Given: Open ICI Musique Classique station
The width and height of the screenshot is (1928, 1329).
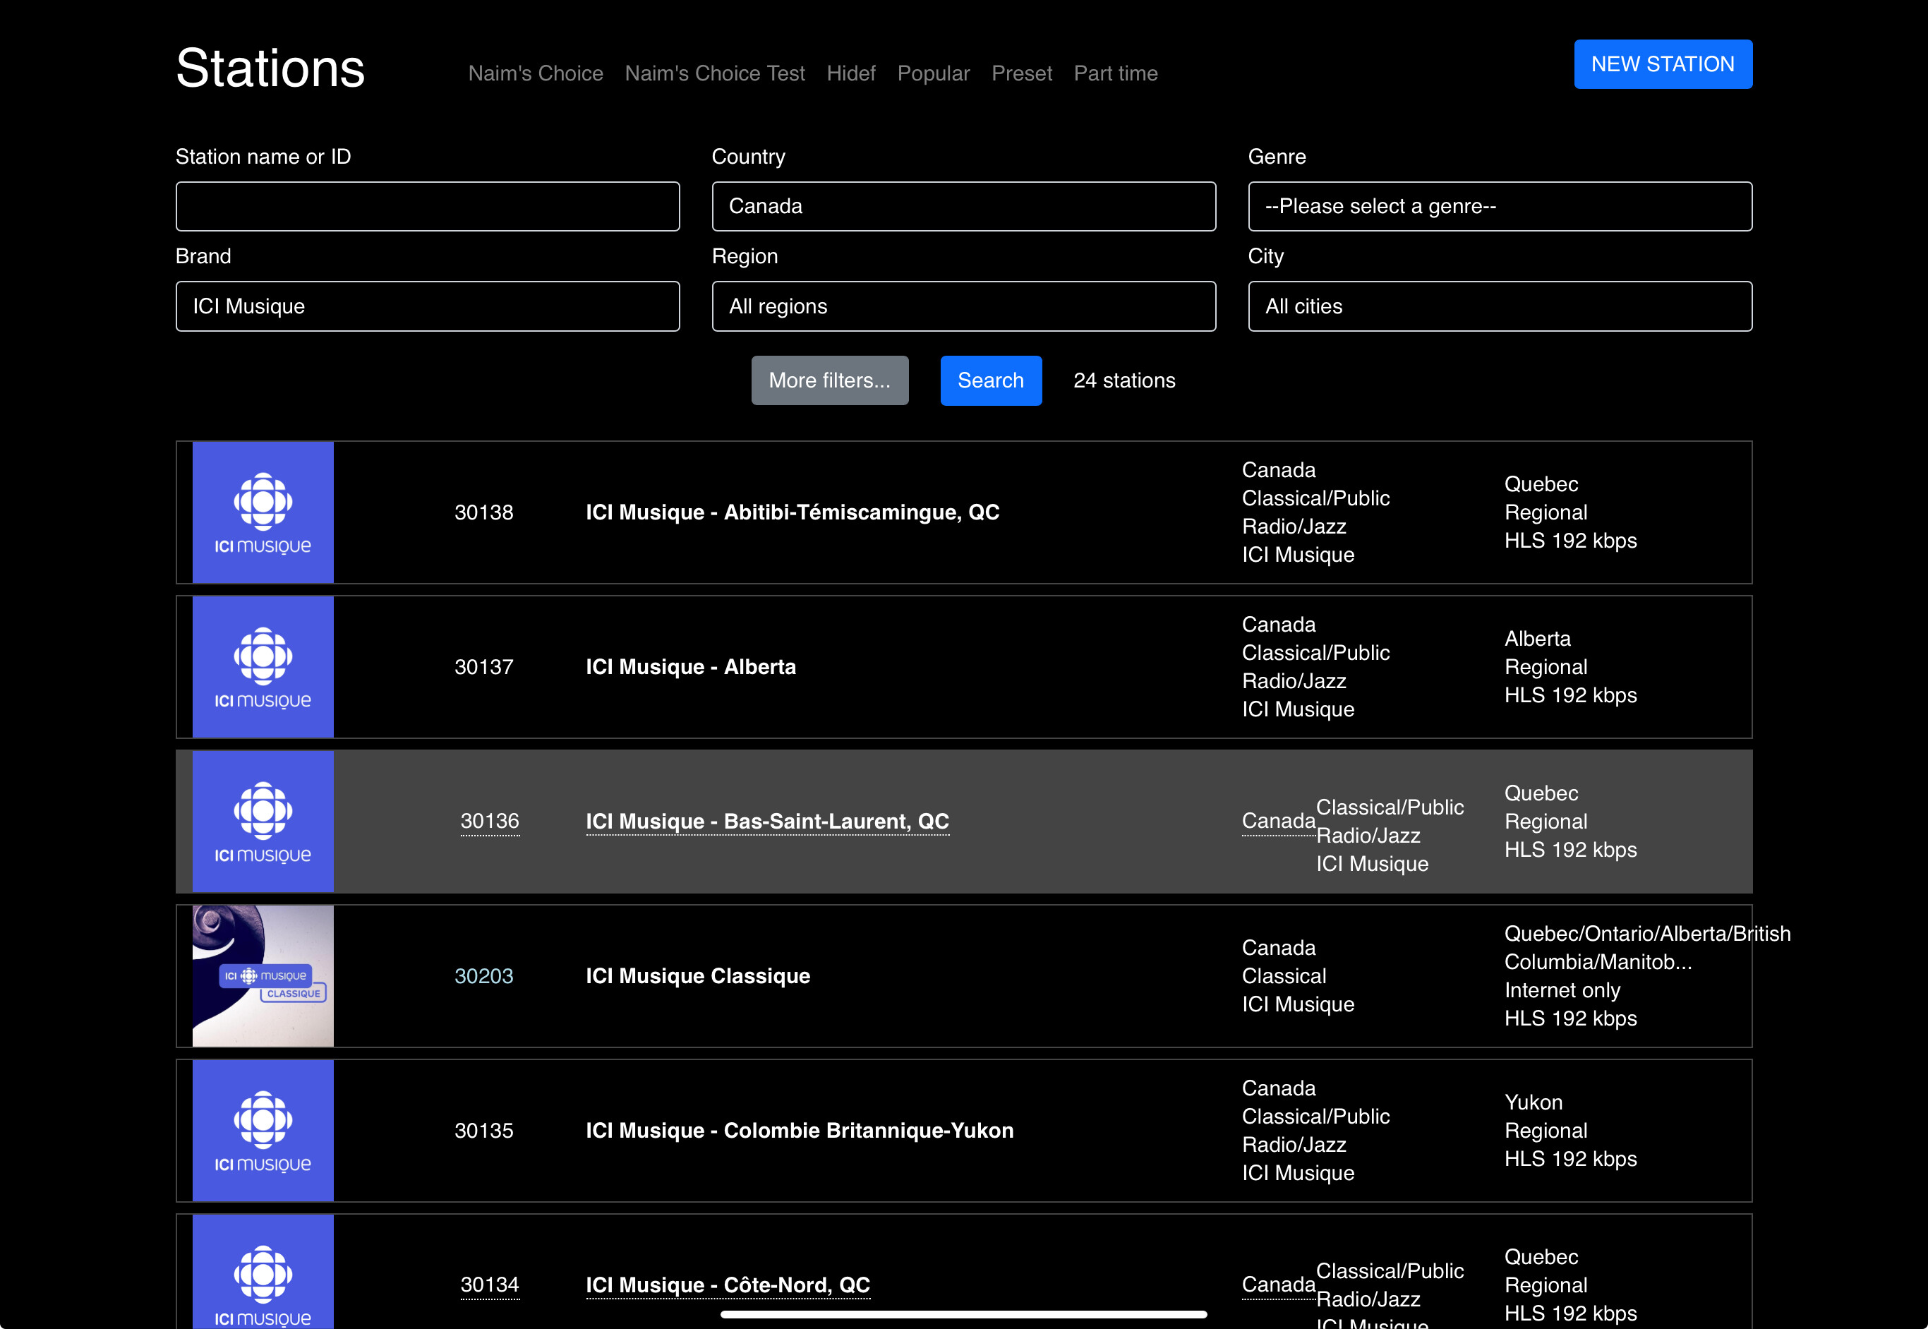Looking at the screenshot, I should tap(698, 976).
